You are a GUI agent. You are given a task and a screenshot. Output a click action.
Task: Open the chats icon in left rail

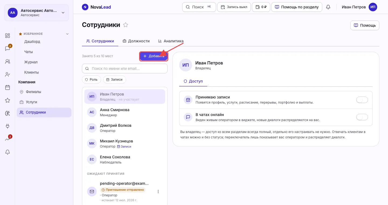[8, 49]
